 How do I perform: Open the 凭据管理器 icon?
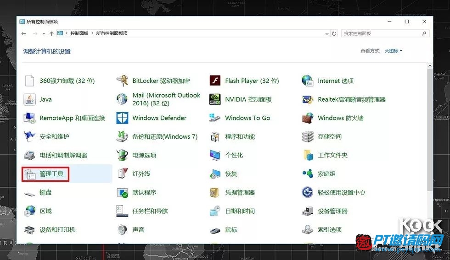(x=215, y=193)
